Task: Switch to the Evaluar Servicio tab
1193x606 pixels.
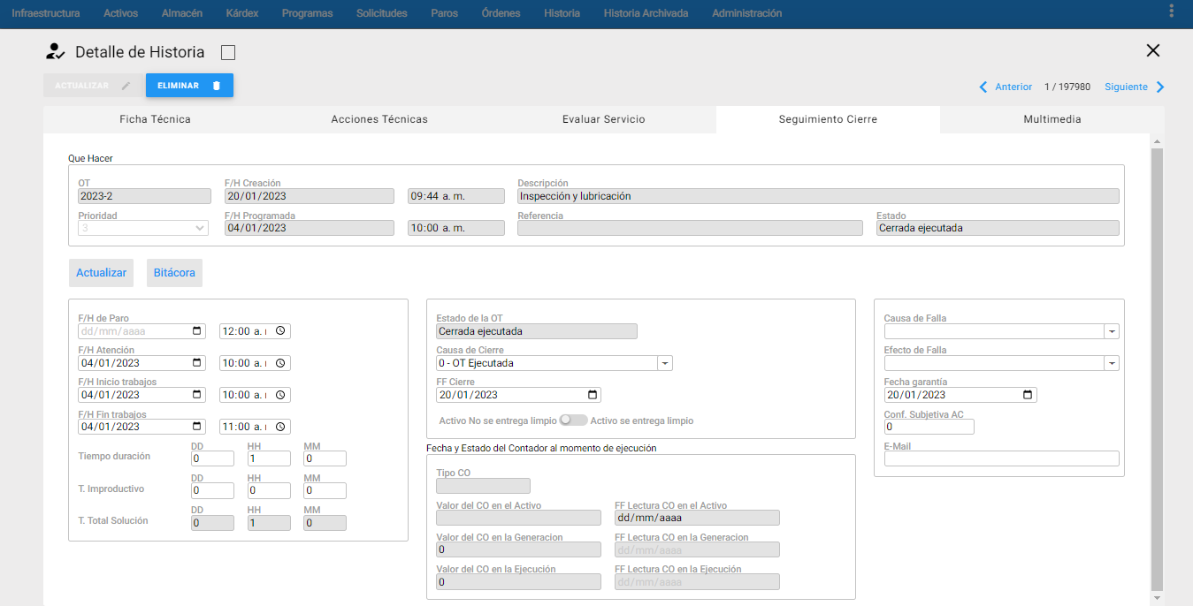Action: (604, 119)
